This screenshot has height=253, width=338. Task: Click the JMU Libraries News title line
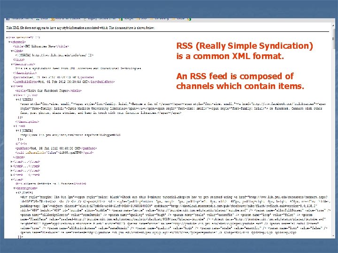[41, 46]
